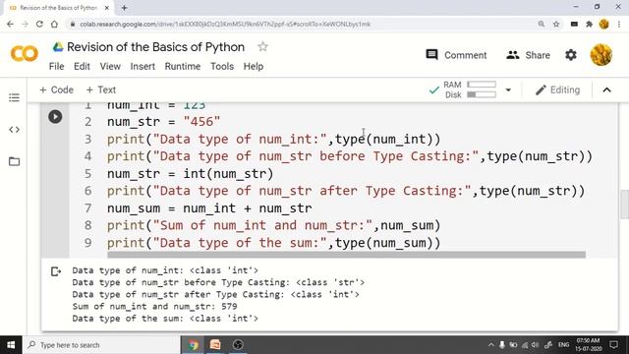Click the zoom magnifier icon in address bar
629x354 pixels.
(x=542, y=24)
